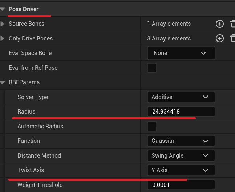Image resolution: width=235 pixels, height=192 pixels.
Task: Open the Solver Type dropdown
Action: 181,97
